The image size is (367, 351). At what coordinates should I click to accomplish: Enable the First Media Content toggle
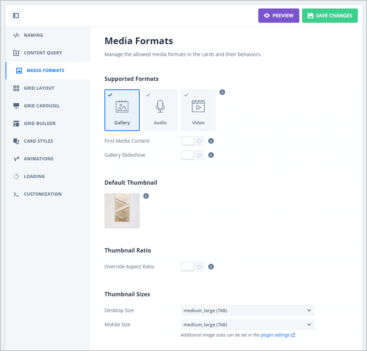192,141
